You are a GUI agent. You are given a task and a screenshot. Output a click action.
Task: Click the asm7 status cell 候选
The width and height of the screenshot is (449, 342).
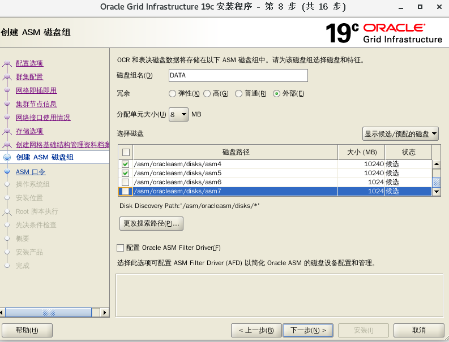point(408,191)
